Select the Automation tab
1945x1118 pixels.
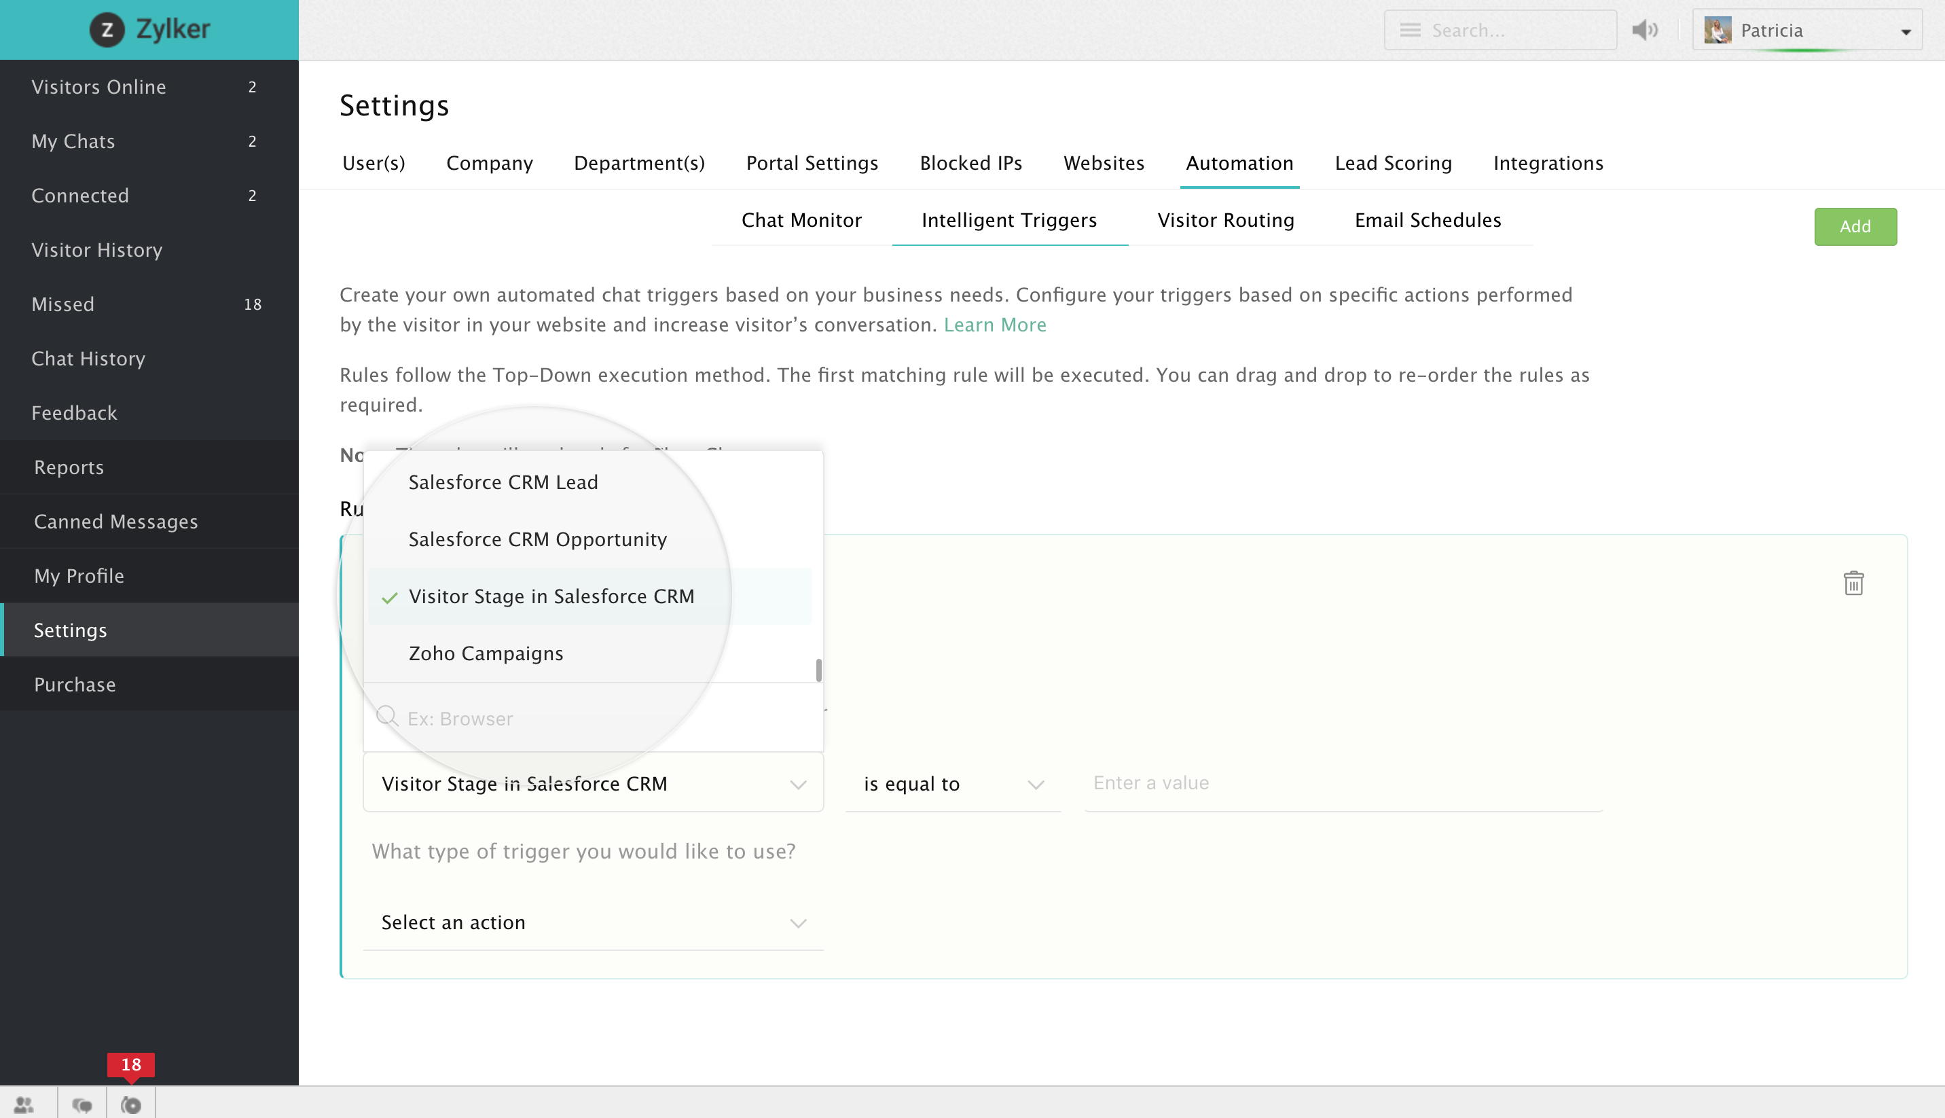pos(1239,163)
